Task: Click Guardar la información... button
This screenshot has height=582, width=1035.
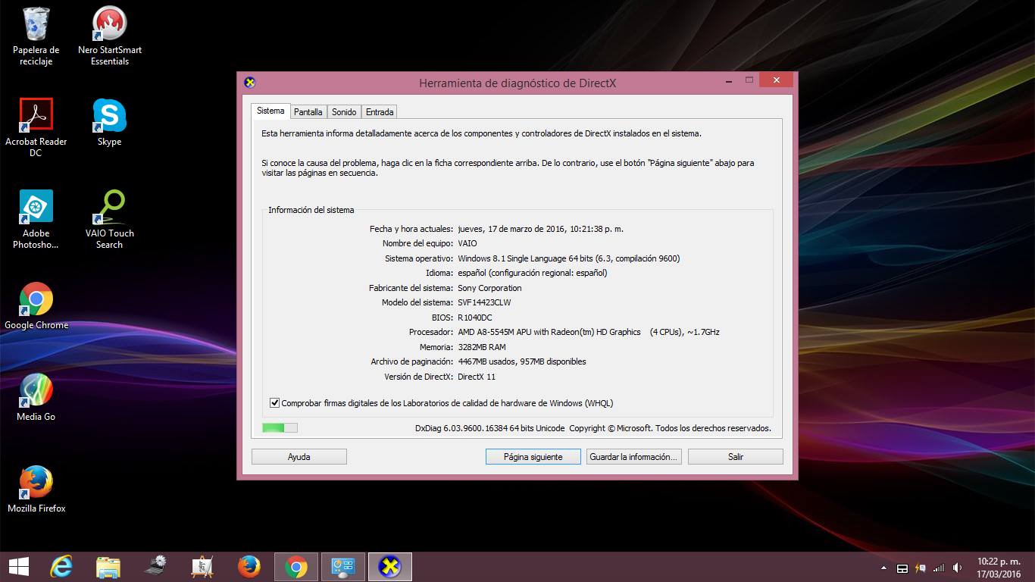Action: [634, 457]
